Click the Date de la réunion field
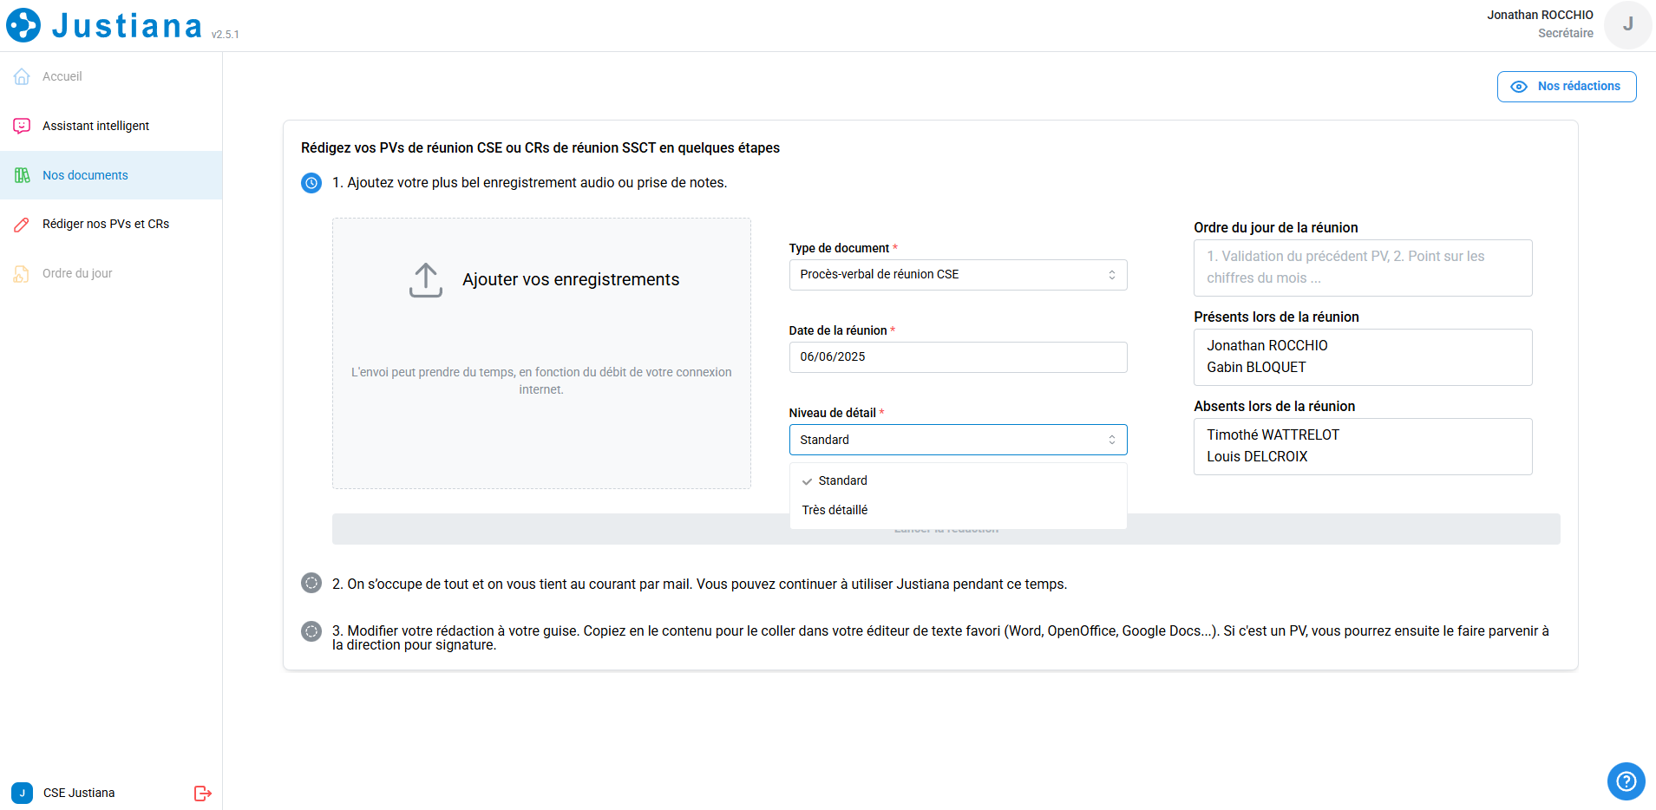Screen dimensions: 1656x810 [x=958, y=357]
